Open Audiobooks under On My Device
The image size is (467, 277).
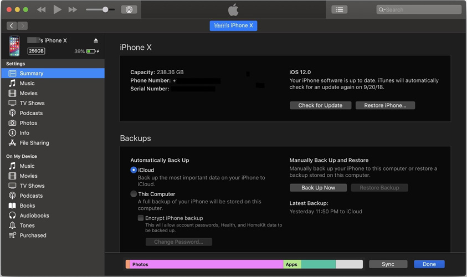[x=34, y=216]
